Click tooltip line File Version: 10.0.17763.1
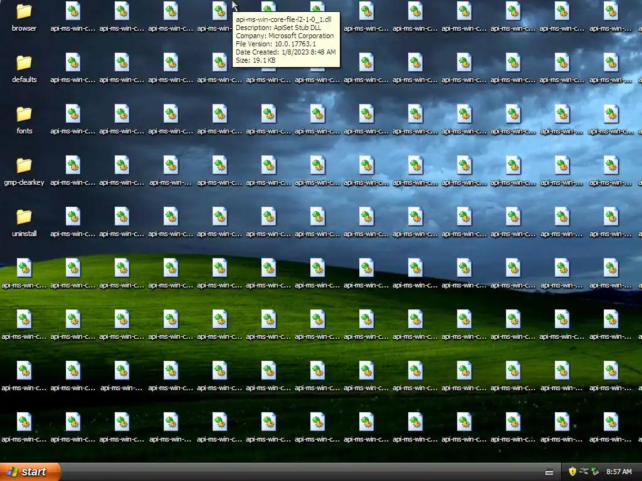The height and width of the screenshot is (481, 642). (276, 44)
